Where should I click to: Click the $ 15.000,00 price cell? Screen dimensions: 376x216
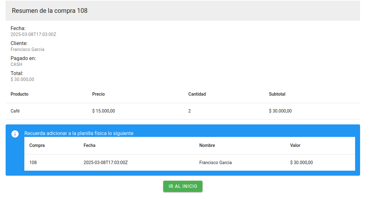[104, 111]
